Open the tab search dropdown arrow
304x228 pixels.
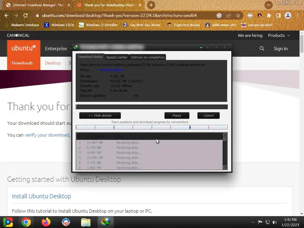pyautogui.click(x=268, y=5)
